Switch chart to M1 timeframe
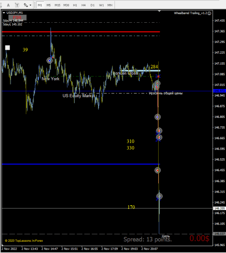 pos(40,5)
